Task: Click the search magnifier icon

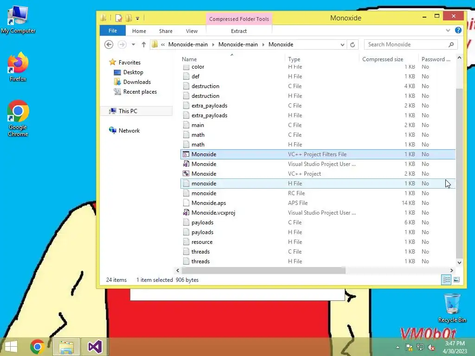Action: click(x=451, y=44)
